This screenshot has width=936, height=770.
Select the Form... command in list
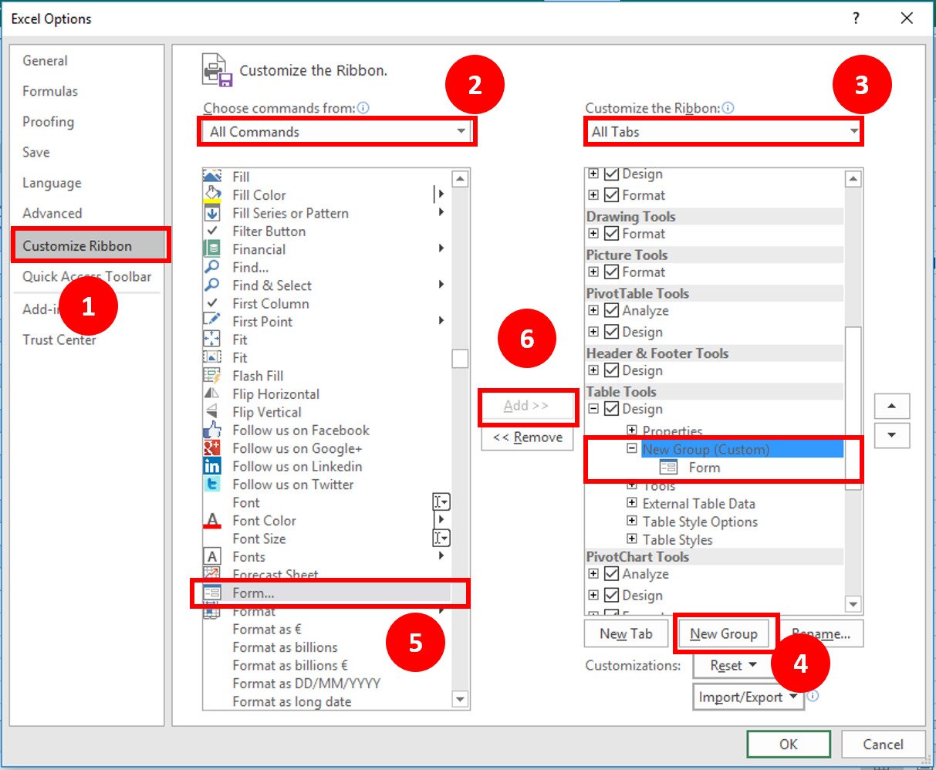(253, 593)
